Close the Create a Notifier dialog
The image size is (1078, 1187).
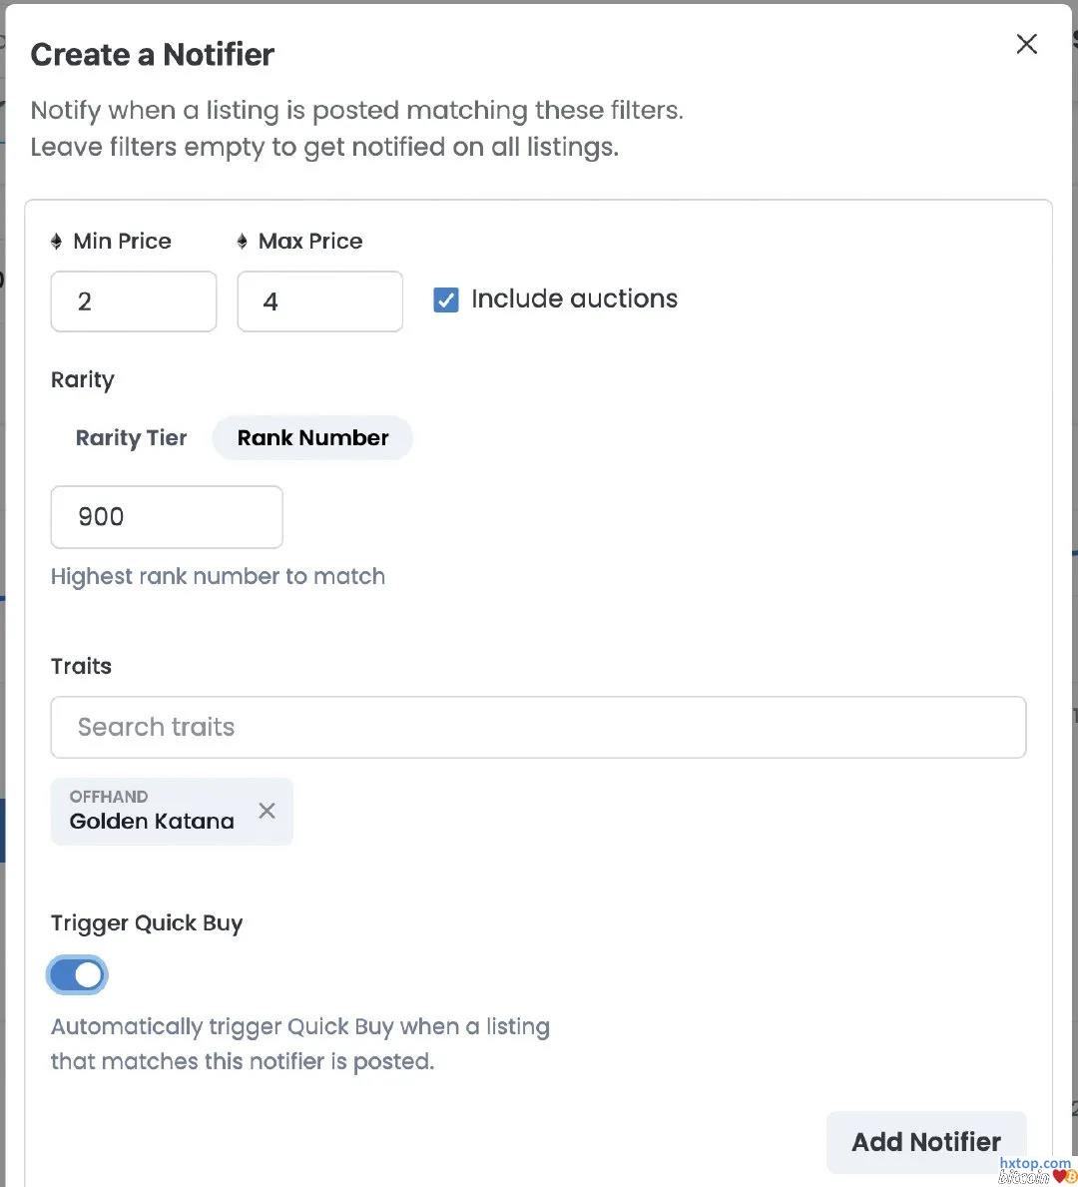(x=1026, y=44)
